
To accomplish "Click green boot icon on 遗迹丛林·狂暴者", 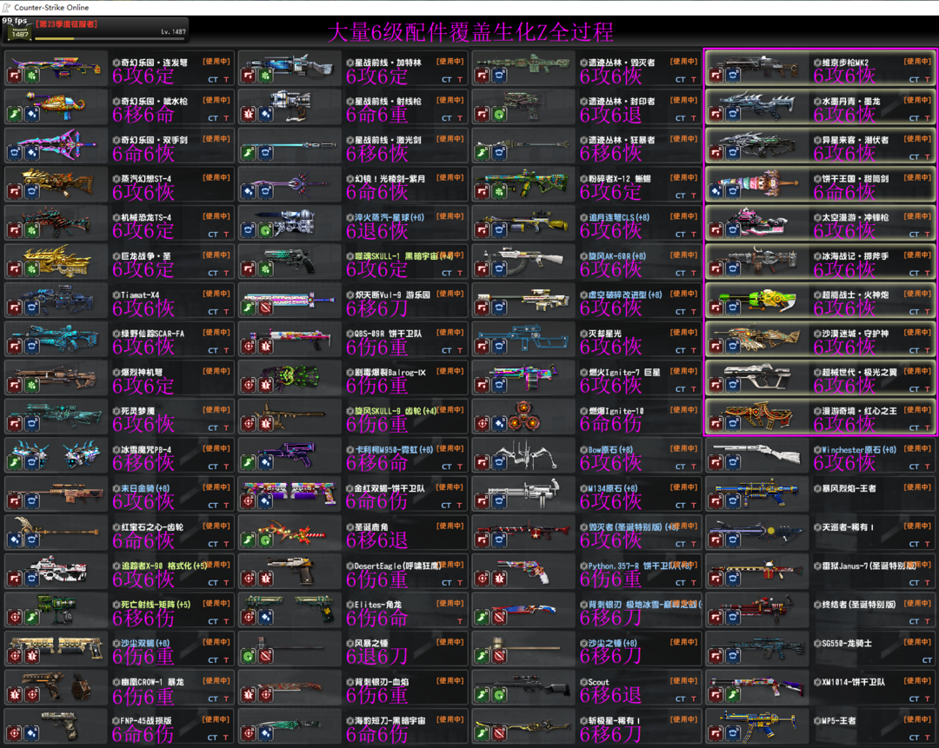I will pyautogui.click(x=482, y=153).
